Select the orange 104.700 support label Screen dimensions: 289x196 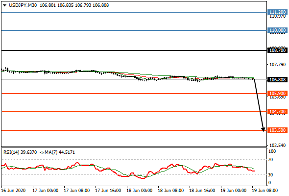point(277,112)
